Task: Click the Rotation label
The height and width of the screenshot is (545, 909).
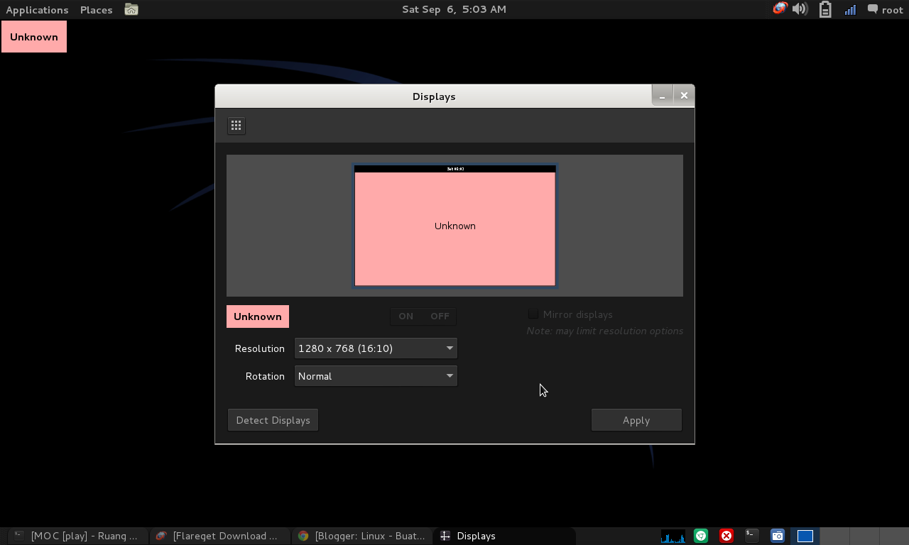Action: 265,376
